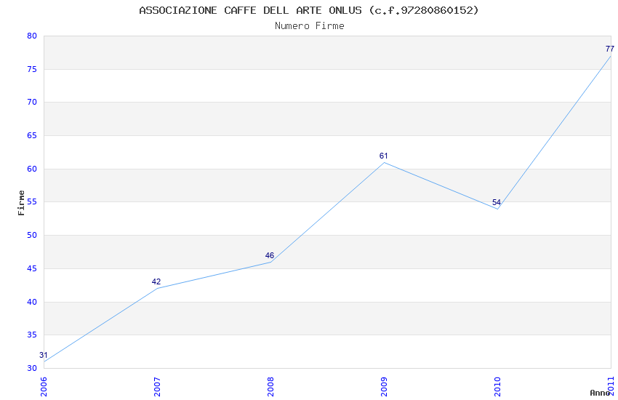This screenshot has width=618, height=400.
Task: Click the x-axis year label 2009
Action: coord(385,386)
